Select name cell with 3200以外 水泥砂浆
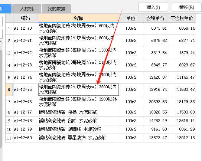This screenshot has height=161, width=202. click(x=78, y=102)
